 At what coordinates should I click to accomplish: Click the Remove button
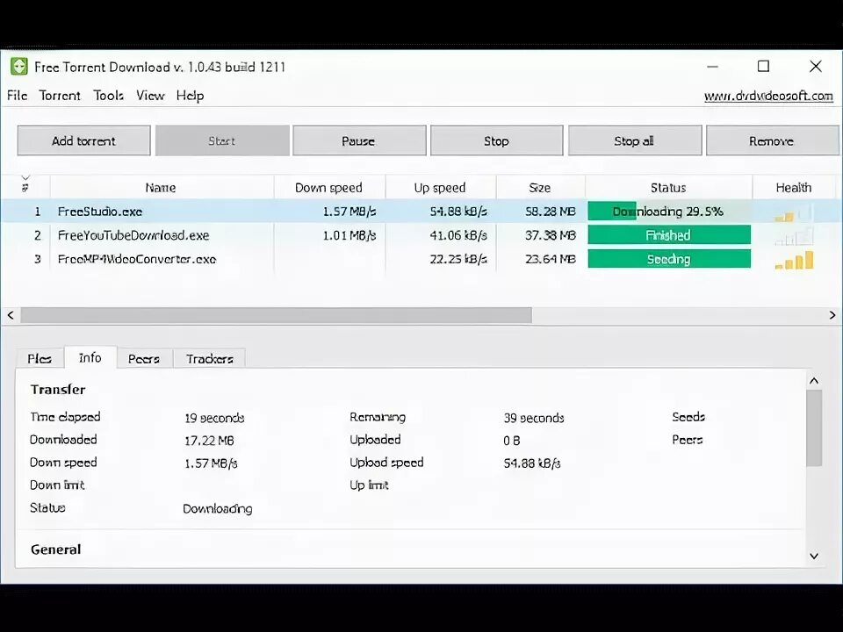click(772, 140)
